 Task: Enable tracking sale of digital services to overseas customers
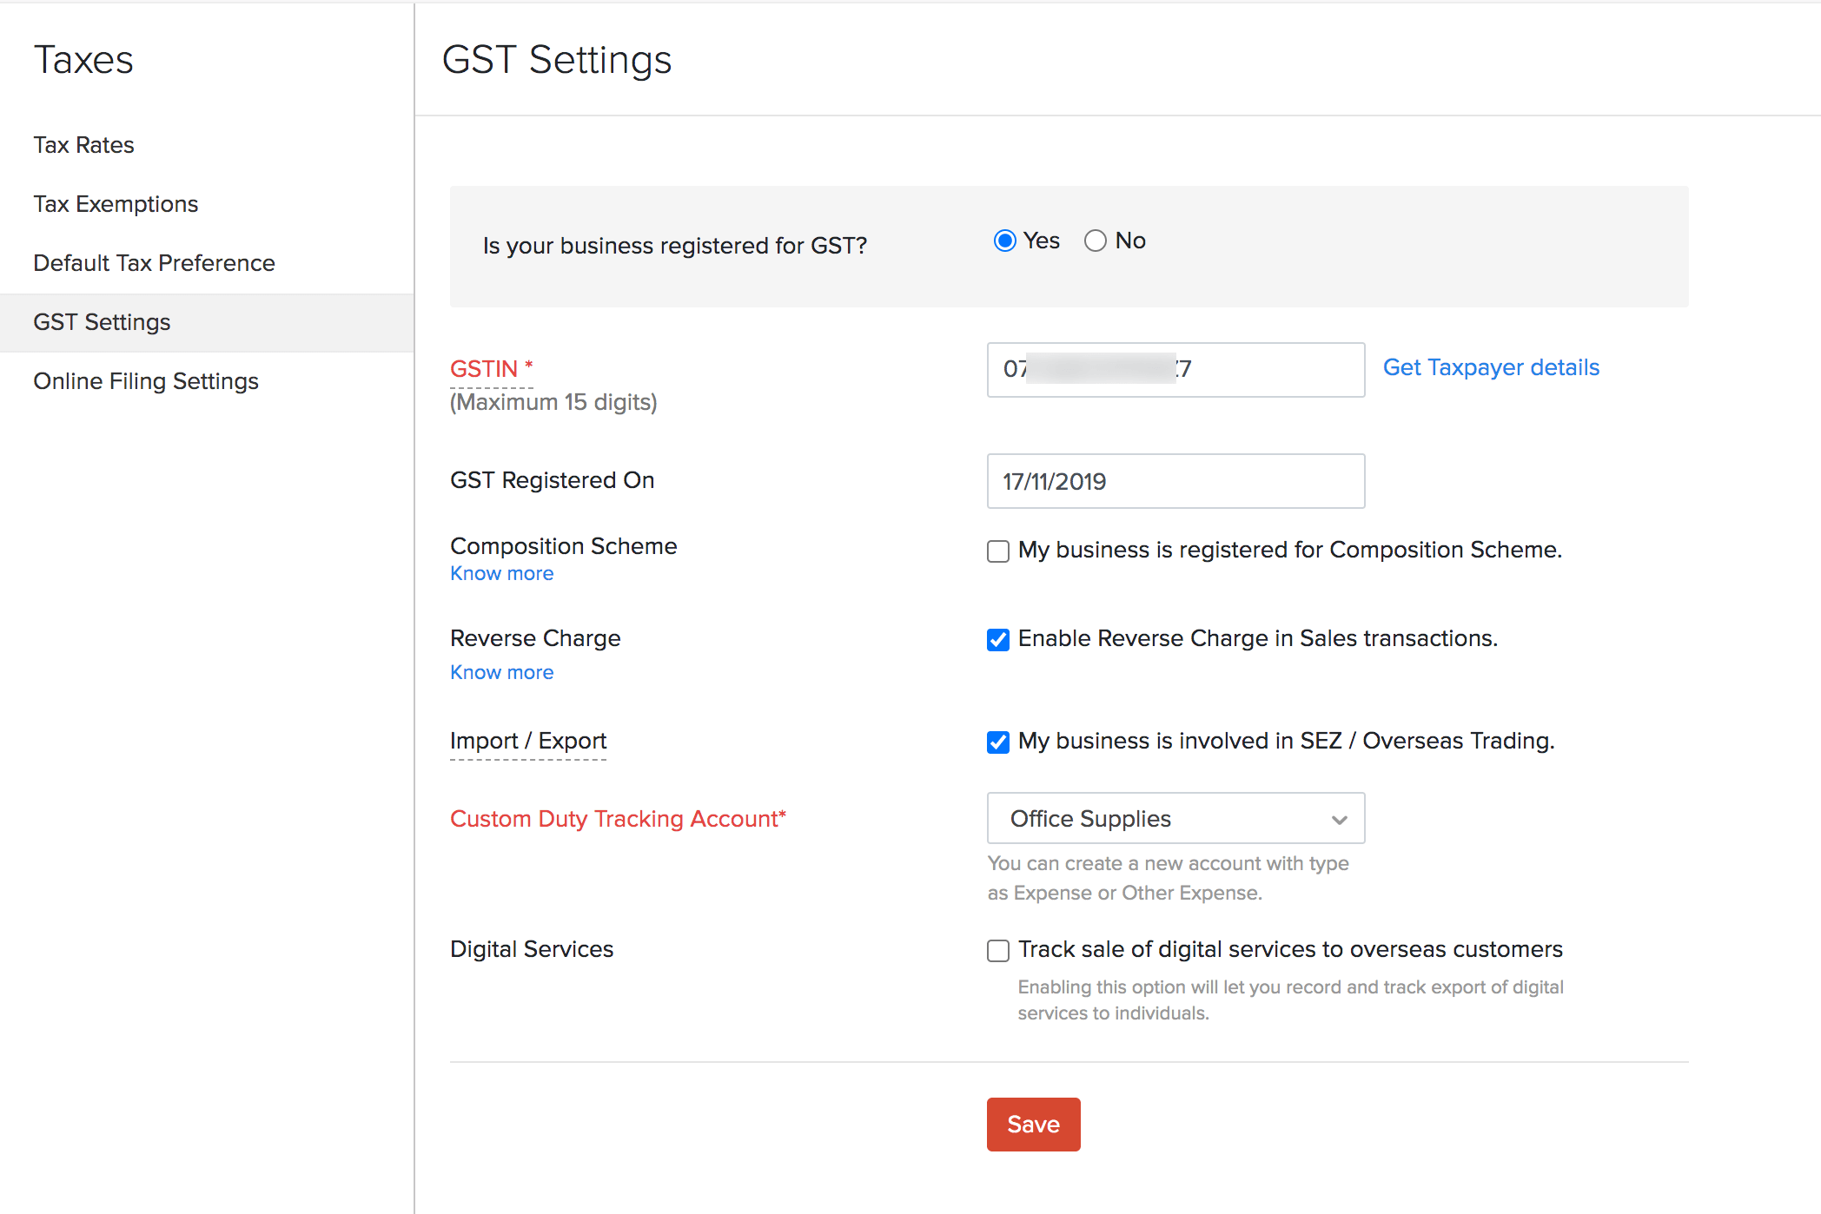pos(997,951)
